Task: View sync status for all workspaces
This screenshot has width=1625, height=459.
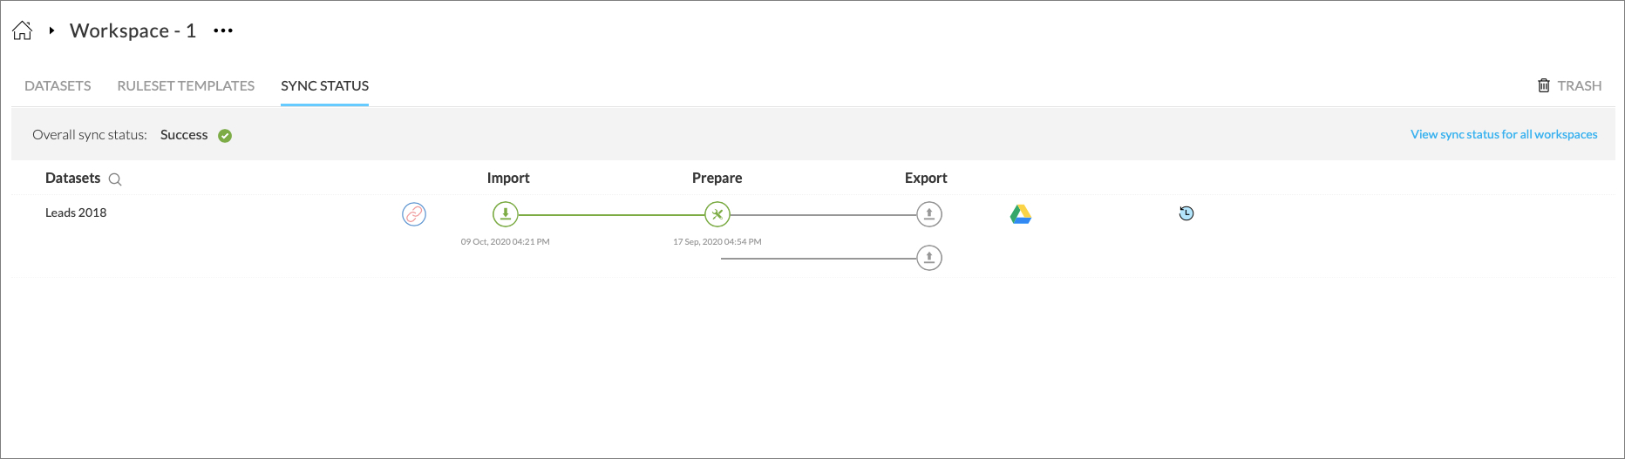Action: pyautogui.click(x=1504, y=134)
